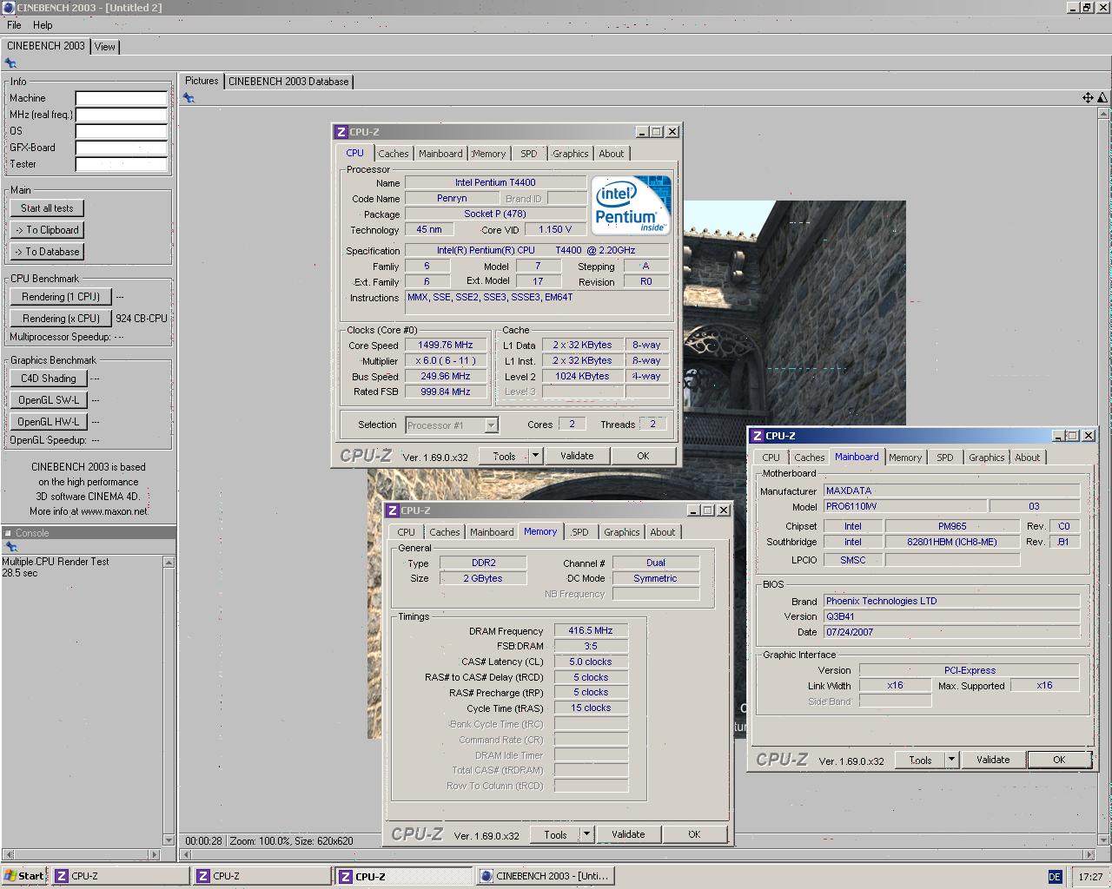
Task: Click the DRAM Frequency 416.5 MHz value
Action: (x=591, y=631)
